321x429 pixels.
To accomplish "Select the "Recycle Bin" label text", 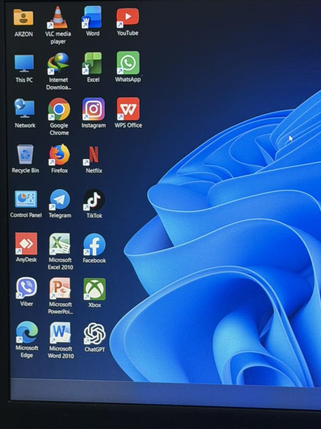I will [25, 170].
